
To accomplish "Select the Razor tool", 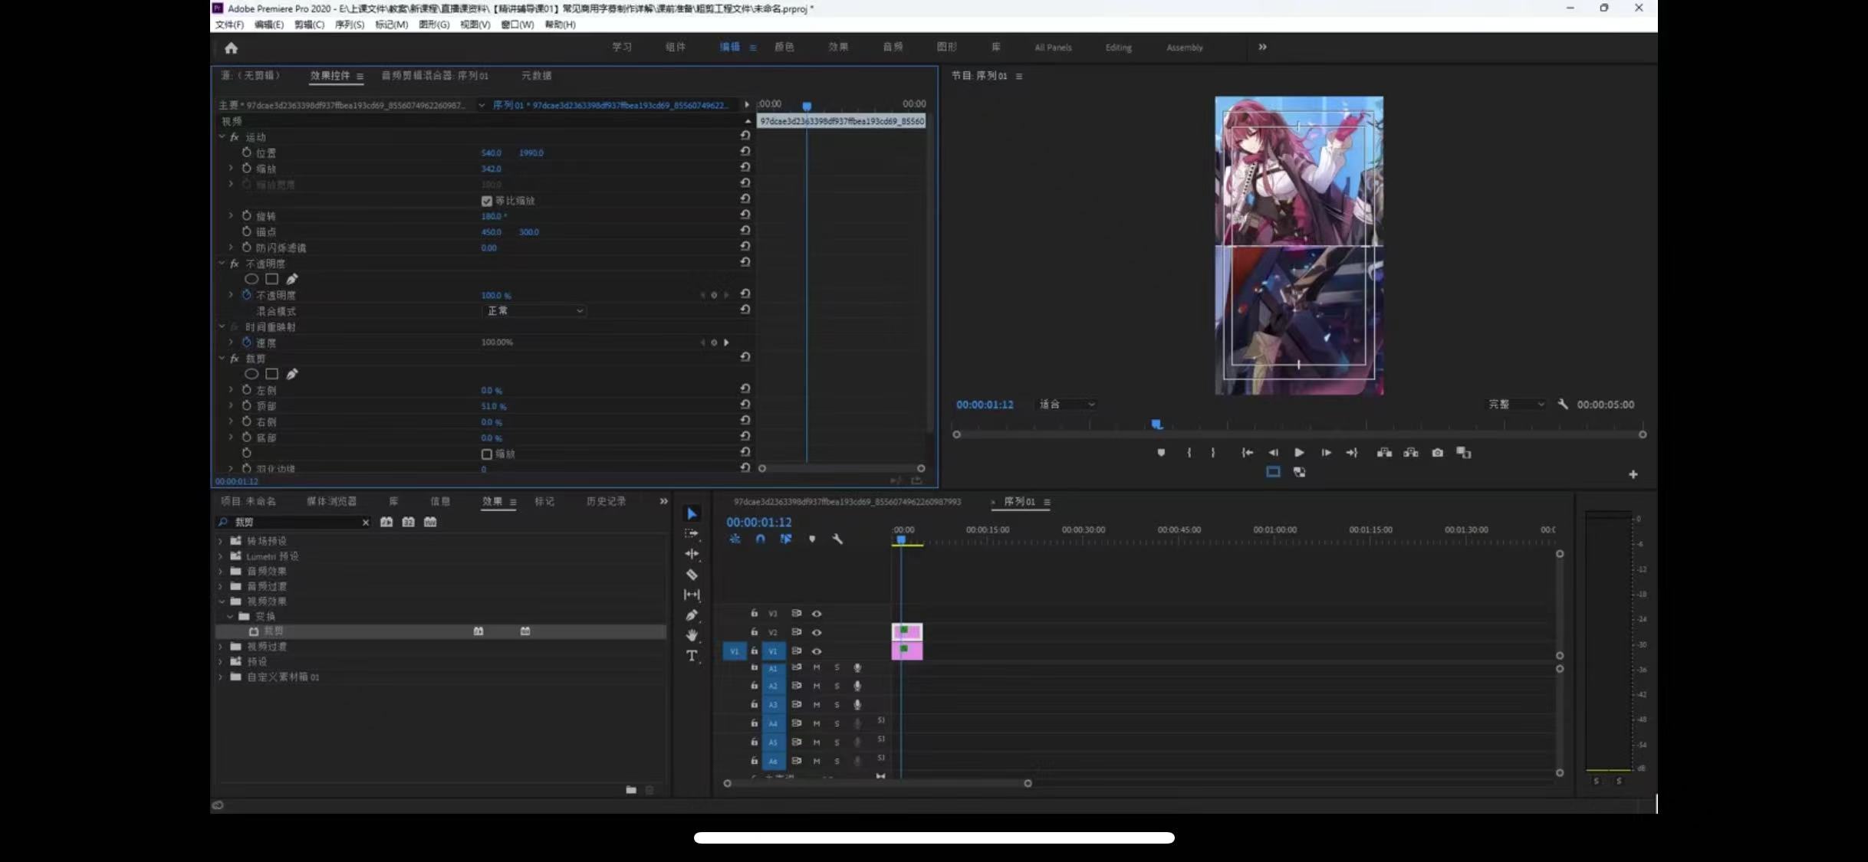I will coord(692,575).
